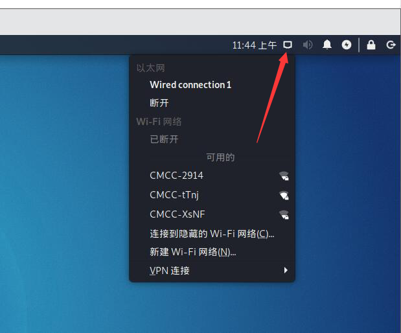Click the 11:44 上午 clock
The height and width of the screenshot is (333, 401).
pyautogui.click(x=255, y=45)
